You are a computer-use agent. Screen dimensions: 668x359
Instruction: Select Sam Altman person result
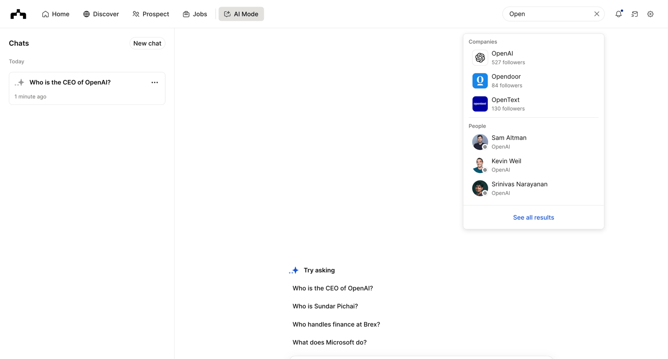pos(533,142)
